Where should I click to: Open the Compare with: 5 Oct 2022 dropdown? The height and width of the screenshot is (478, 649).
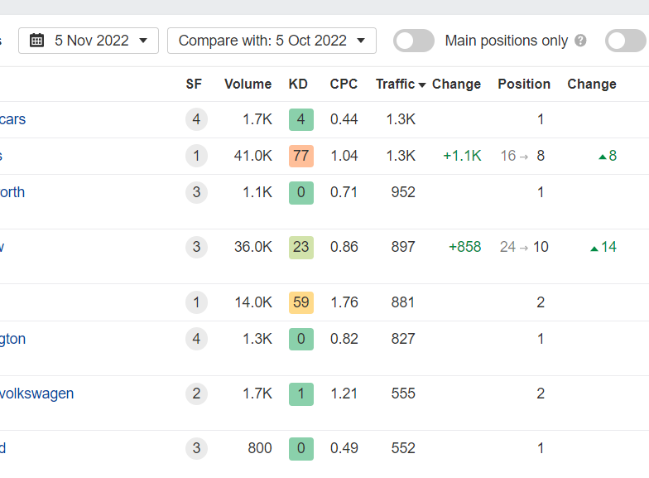(272, 41)
